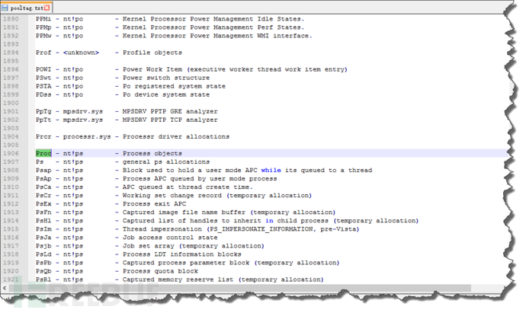
Task: Click 'Po registered system state' text
Action: point(174,86)
